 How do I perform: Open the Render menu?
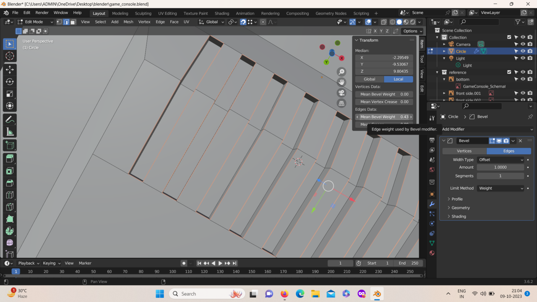click(42, 13)
